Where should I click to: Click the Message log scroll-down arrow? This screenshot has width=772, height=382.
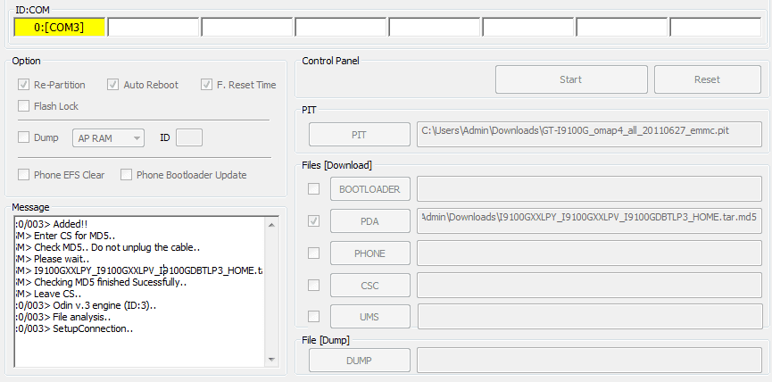(271, 360)
